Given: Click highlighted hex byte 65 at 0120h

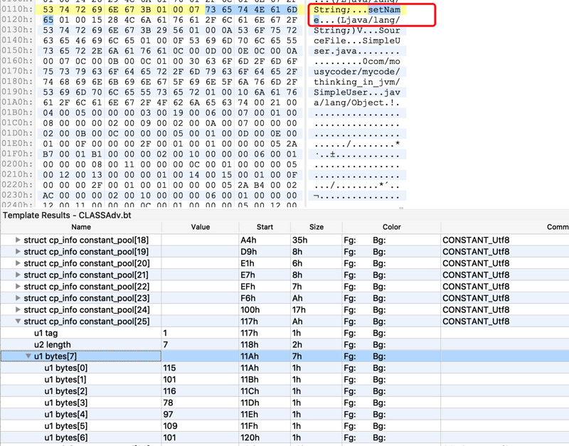Looking at the screenshot, I should click(x=48, y=20).
